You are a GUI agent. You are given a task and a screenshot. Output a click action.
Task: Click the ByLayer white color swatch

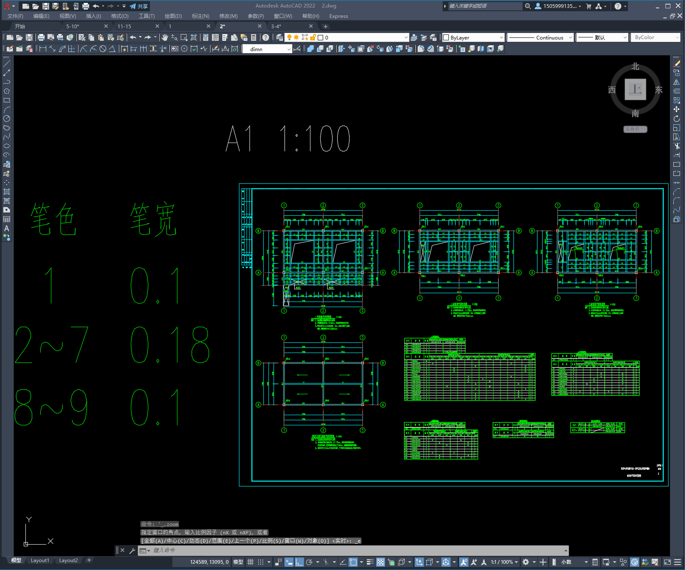coord(446,37)
